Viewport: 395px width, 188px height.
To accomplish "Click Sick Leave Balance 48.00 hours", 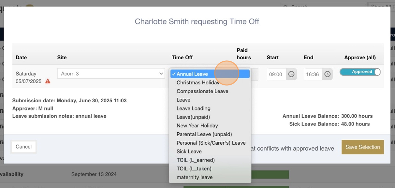I will pos(329,124).
